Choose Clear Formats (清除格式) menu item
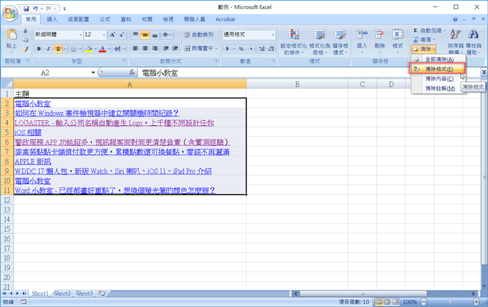The width and height of the screenshot is (488, 307). tap(437, 69)
